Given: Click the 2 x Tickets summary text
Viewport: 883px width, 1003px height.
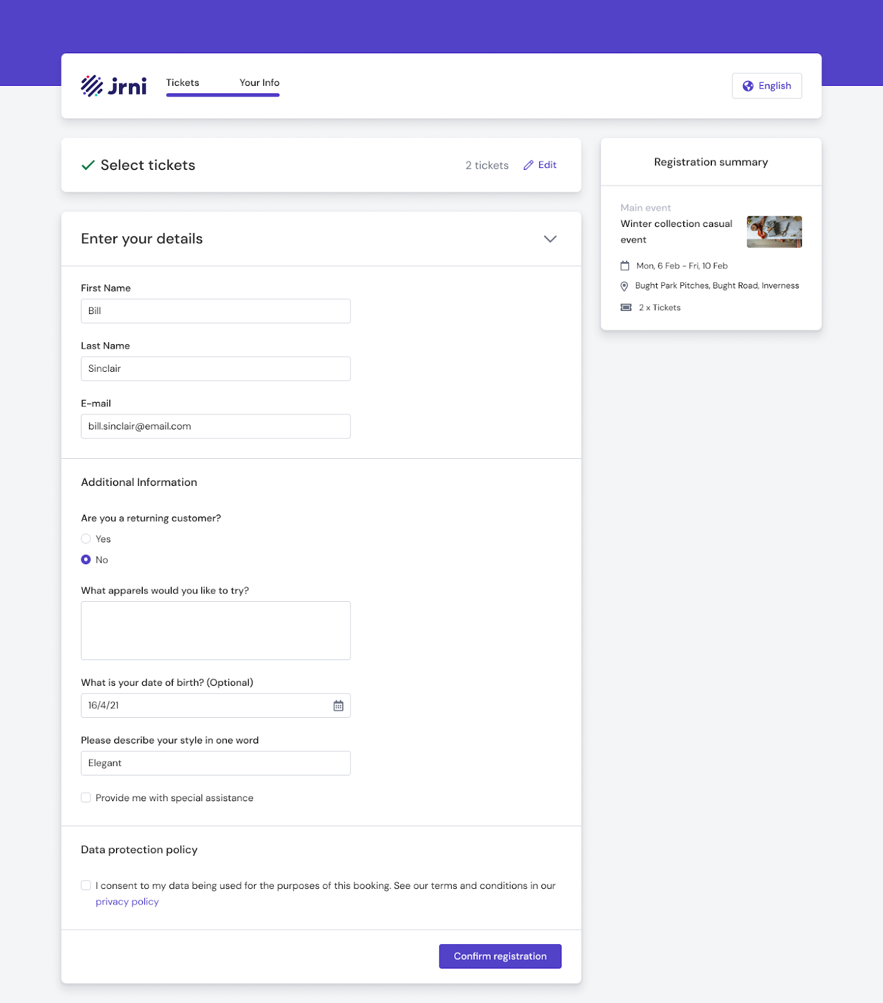Looking at the screenshot, I should [x=659, y=307].
